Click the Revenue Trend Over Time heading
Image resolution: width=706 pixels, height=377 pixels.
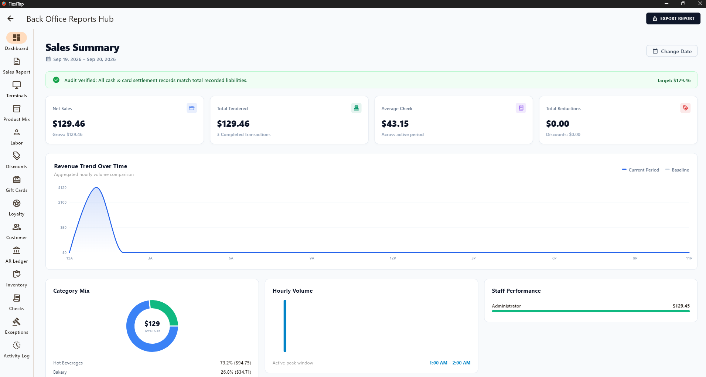[x=91, y=166]
